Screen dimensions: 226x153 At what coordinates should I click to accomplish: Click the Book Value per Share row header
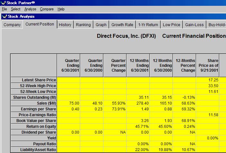pyautogui.click(x=34, y=121)
